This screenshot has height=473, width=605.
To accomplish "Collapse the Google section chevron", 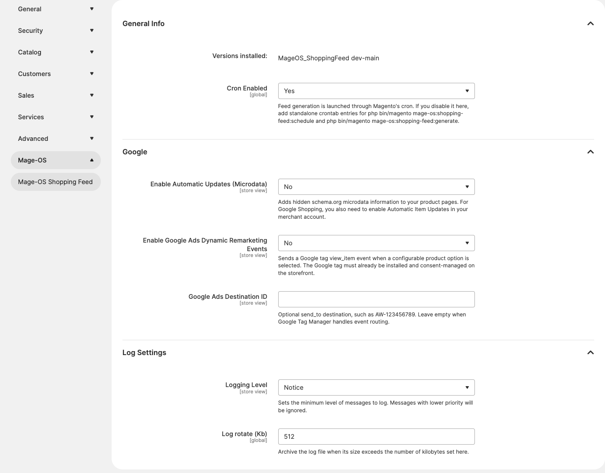I will pos(590,152).
